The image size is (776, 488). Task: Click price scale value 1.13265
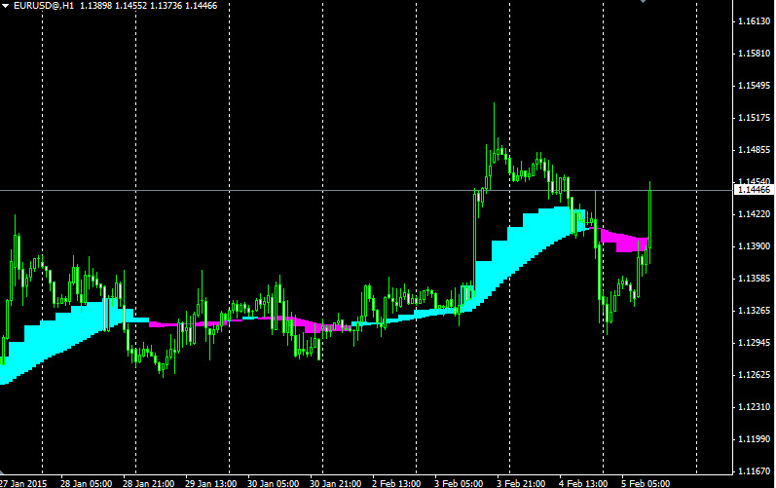pos(755,311)
